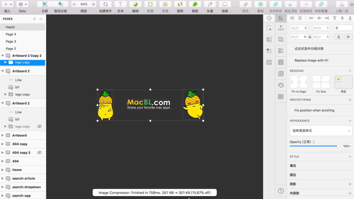Click the 分组 group tool icon
The width and height of the screenshot is (354, 199).
[x=45, y=4]
